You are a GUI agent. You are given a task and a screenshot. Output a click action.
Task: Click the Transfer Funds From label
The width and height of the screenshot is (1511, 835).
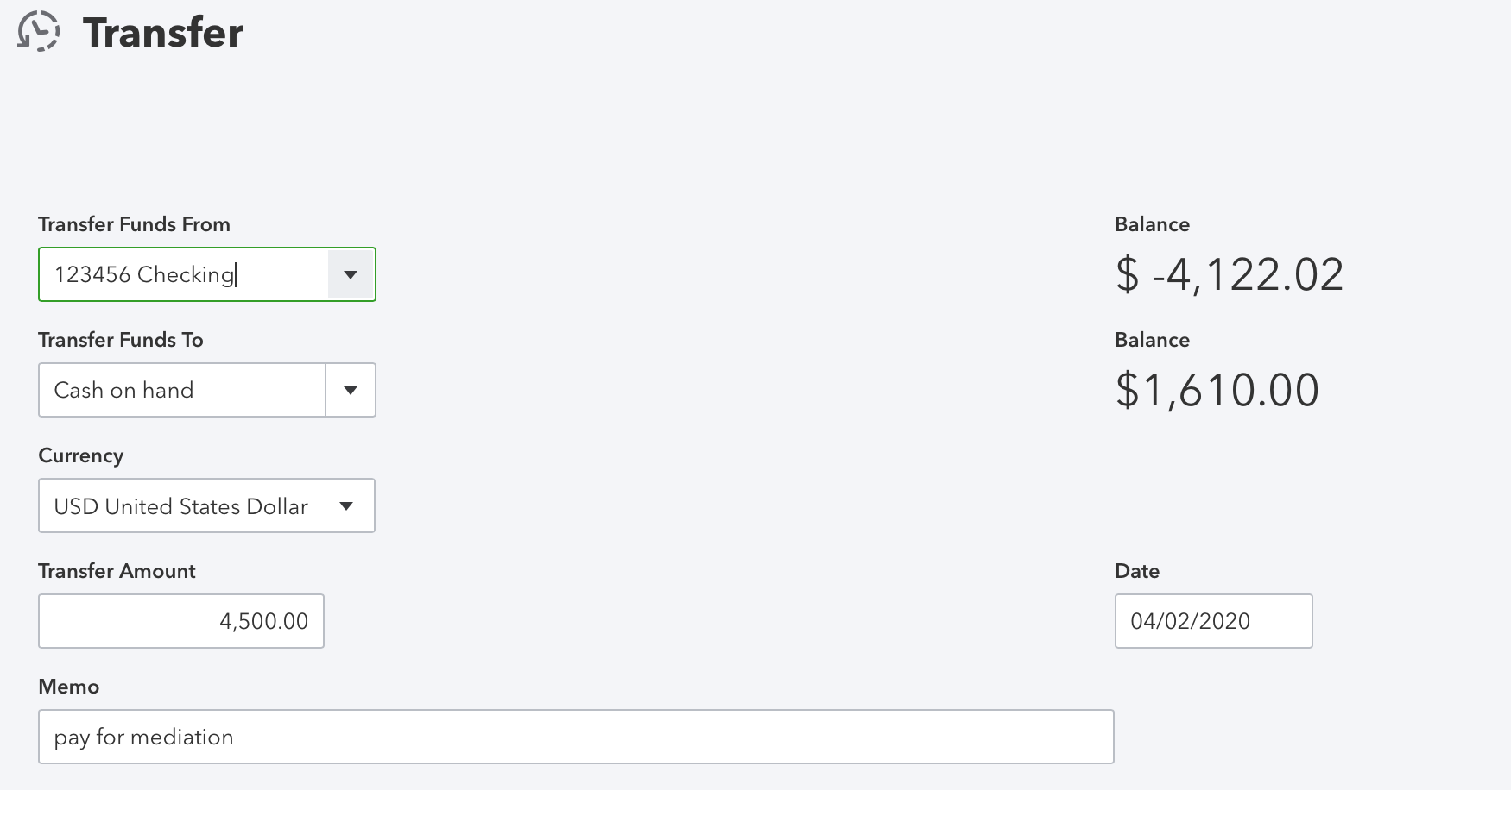click(x=134, y=224)
